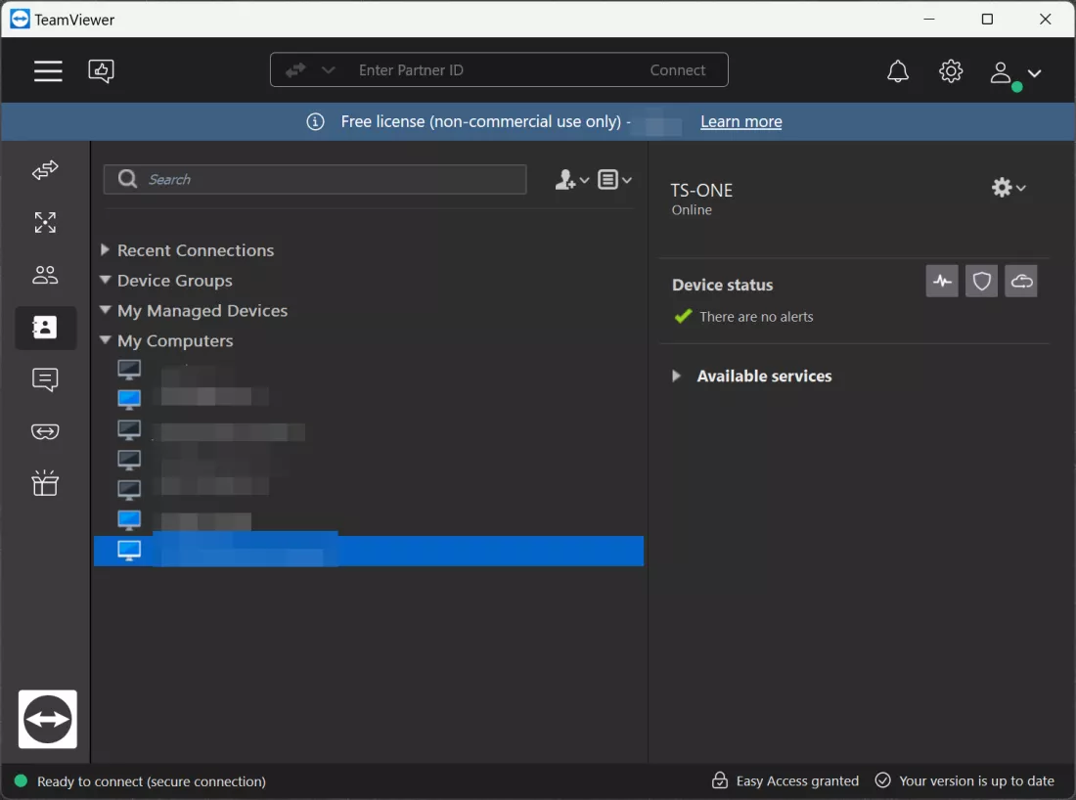
Task: Click the monitoring pulse icon in Device status
Action: coord(942,282)
